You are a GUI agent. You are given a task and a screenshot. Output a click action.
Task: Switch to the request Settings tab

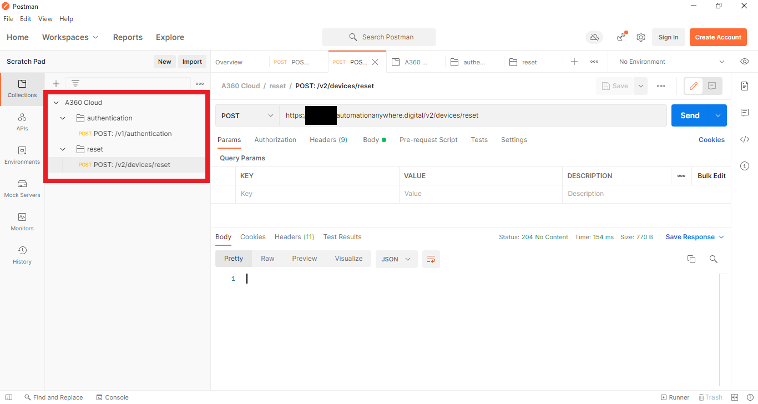(x=514, y=140)
